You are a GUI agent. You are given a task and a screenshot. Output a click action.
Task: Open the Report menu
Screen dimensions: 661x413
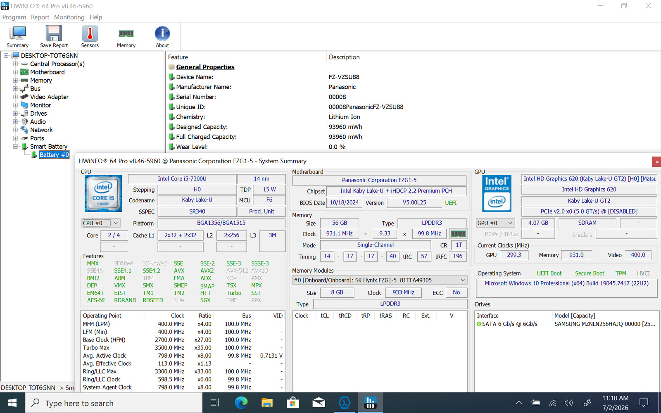click(x=40, y=17)
